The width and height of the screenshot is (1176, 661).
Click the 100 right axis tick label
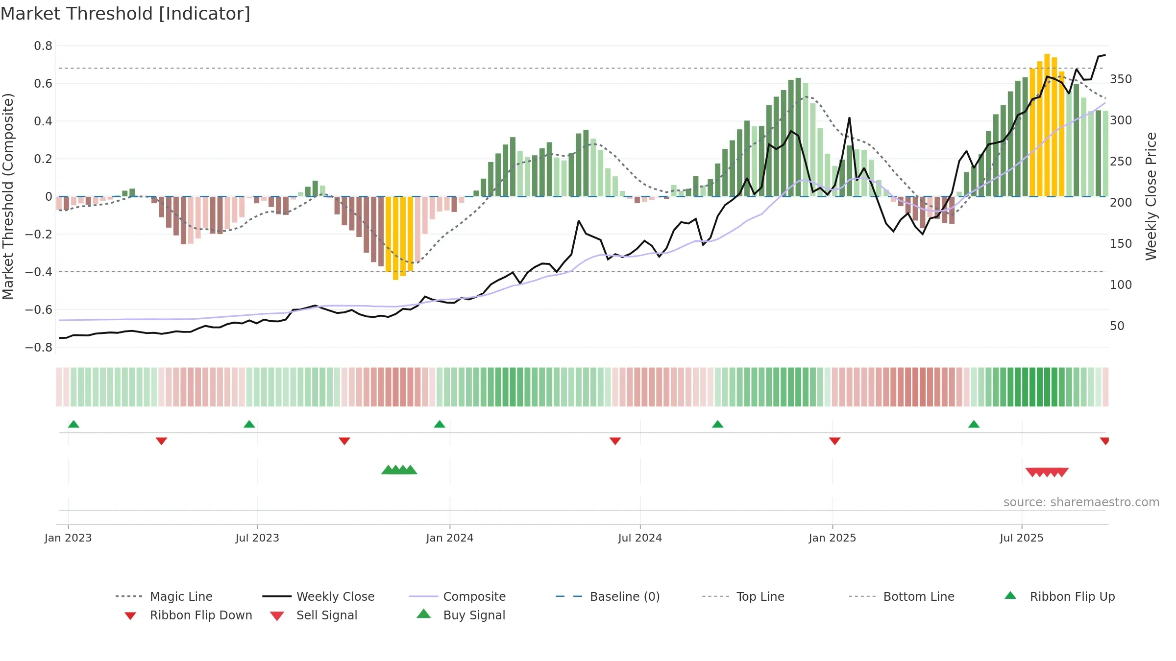(1121, 285)
